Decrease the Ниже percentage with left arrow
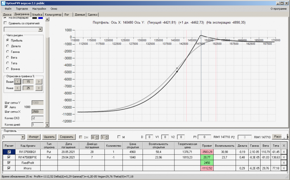This screenshot has width=290, height=180. pyautogui.click(x=18, y=88)
